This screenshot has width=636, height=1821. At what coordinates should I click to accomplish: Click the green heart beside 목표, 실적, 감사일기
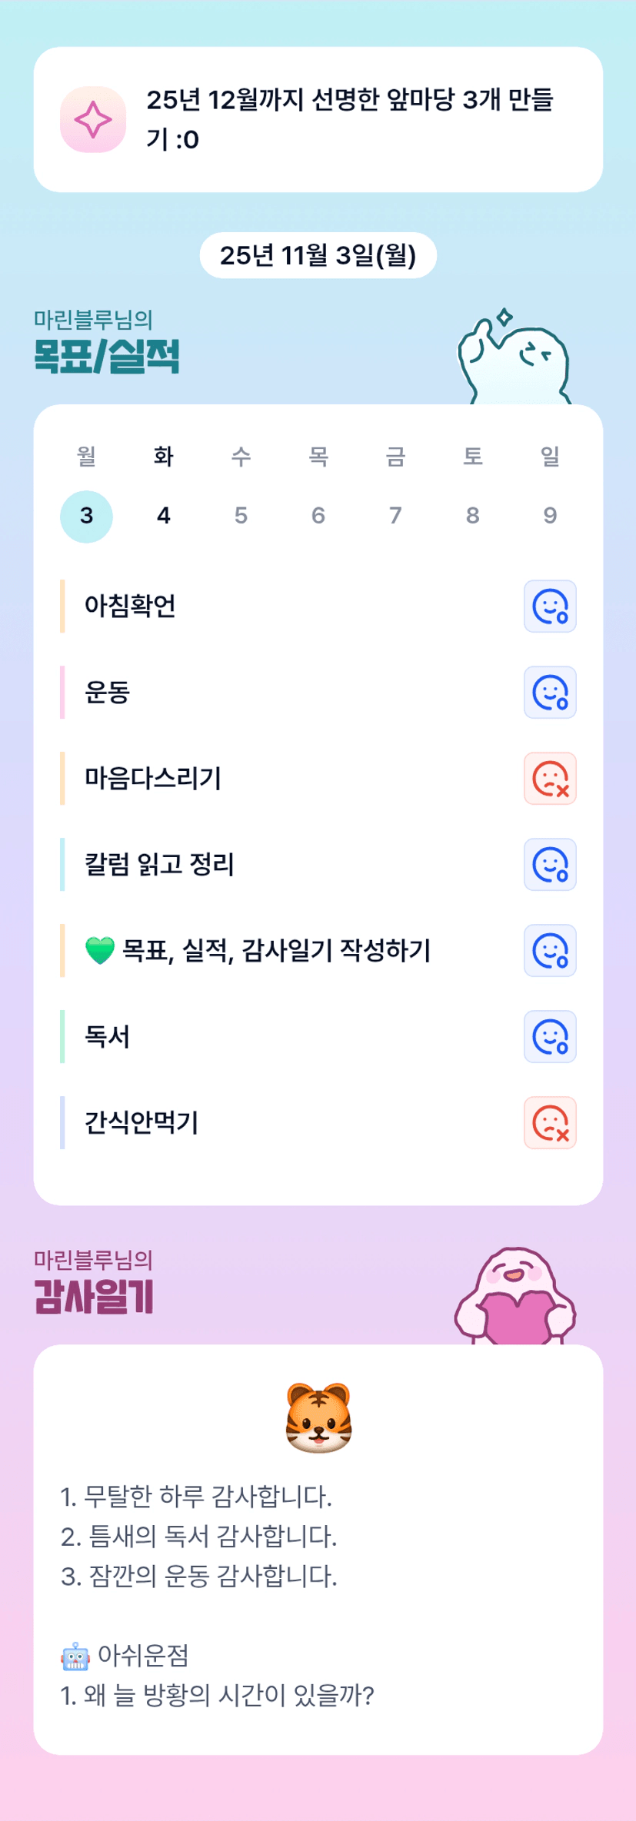pos(100,951)
